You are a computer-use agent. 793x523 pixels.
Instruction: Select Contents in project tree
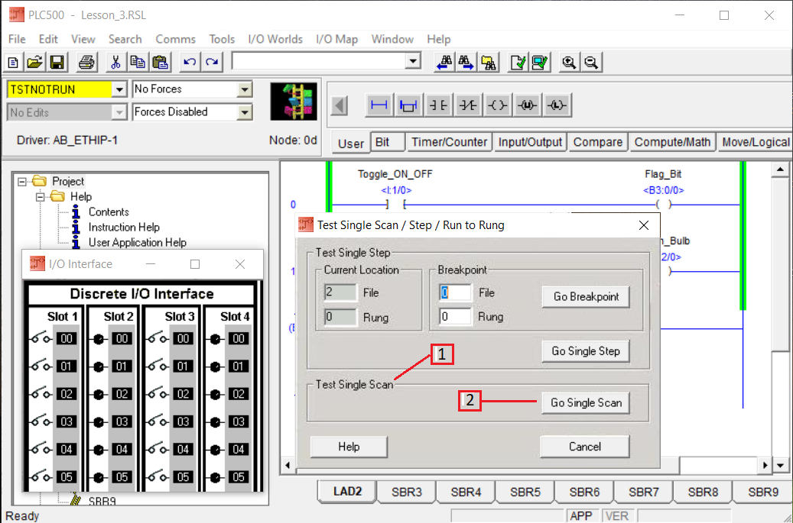109,212
